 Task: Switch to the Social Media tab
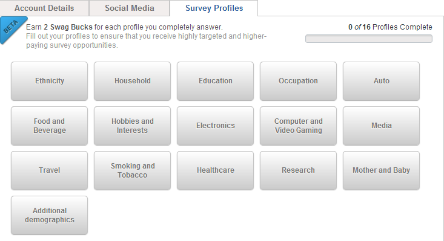[130, 8]
